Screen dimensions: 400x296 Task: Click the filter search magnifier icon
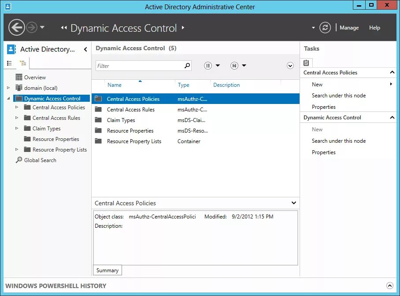click(x=187, y=66)
